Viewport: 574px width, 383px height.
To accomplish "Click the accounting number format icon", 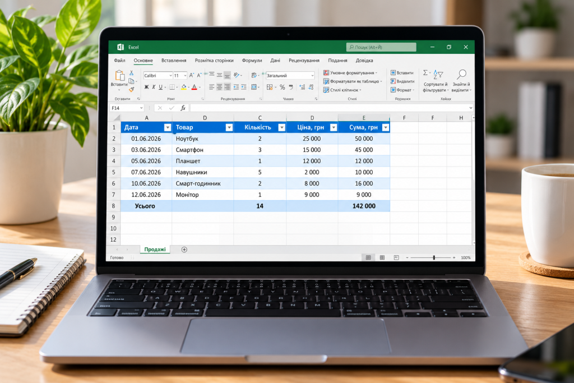I will tap(270, 87).
